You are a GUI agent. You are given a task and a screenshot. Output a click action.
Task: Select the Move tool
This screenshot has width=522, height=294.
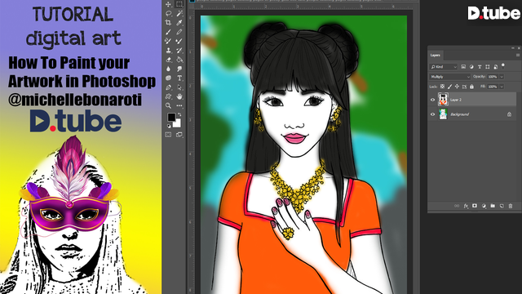pos(169,4)
